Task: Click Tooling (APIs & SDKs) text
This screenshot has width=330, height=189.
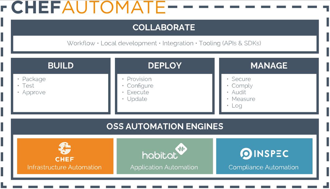Action: (x=230, y=43)
